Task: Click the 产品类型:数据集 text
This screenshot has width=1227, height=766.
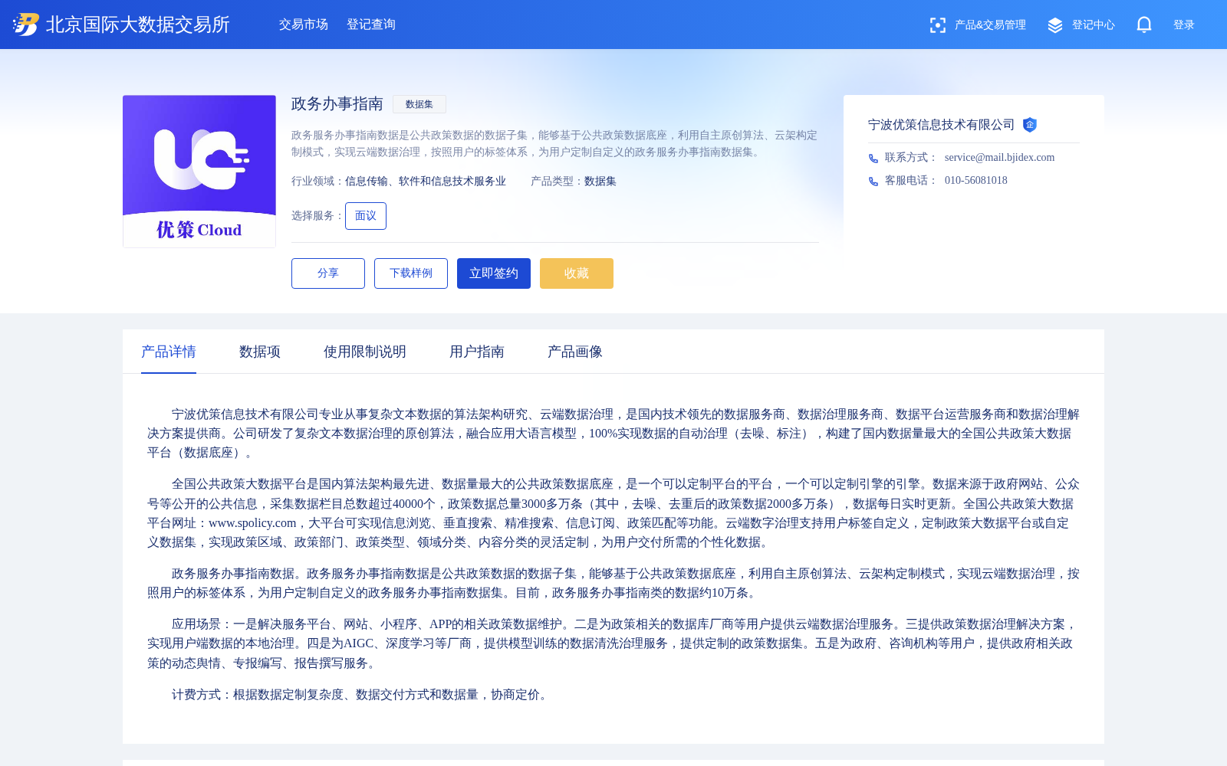Action: click(574, 182)
